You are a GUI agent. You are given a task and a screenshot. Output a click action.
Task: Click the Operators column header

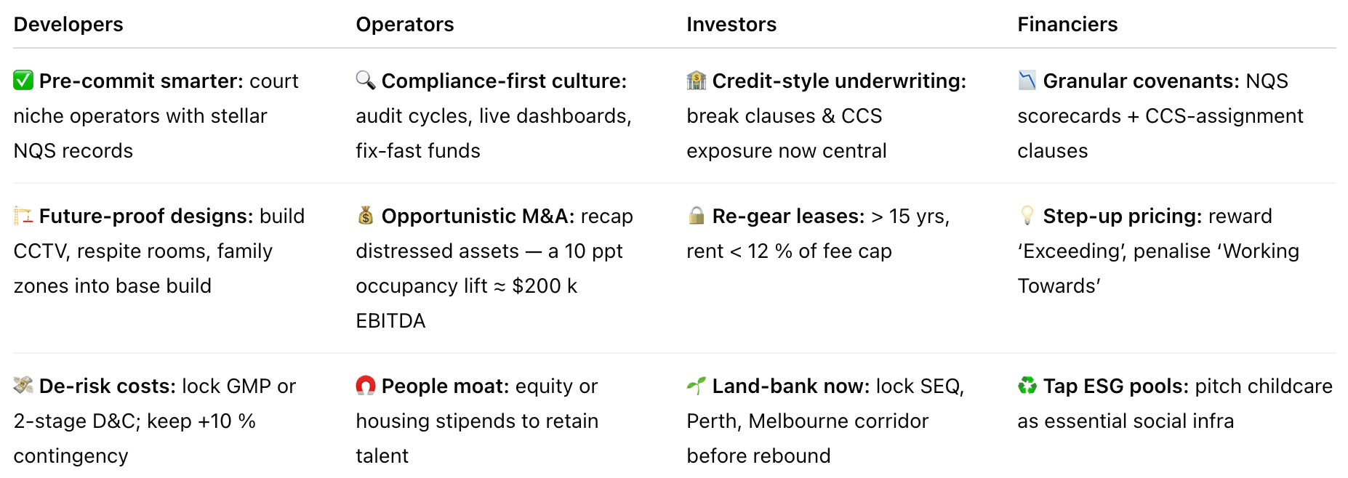pos(405,25)
